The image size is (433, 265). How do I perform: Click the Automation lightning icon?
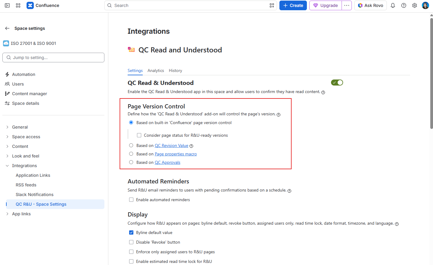tap(7, 74)
